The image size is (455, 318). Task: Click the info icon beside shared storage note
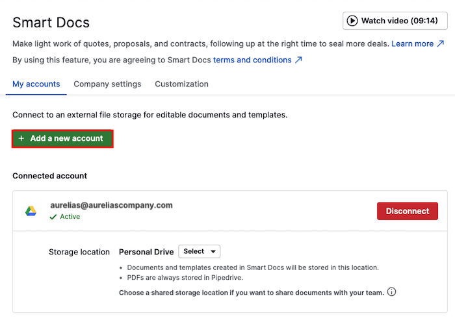point(391,291)
